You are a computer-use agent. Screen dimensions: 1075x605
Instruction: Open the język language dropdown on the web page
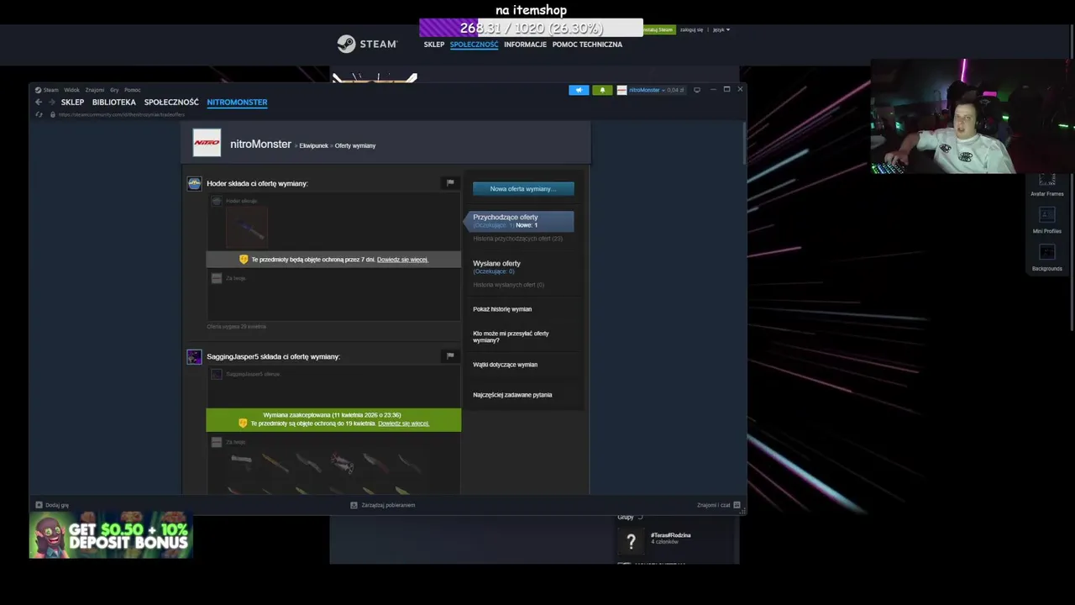tap(721, 29)
